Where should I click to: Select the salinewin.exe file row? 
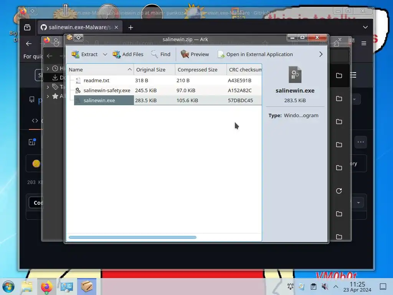(164, 100)
